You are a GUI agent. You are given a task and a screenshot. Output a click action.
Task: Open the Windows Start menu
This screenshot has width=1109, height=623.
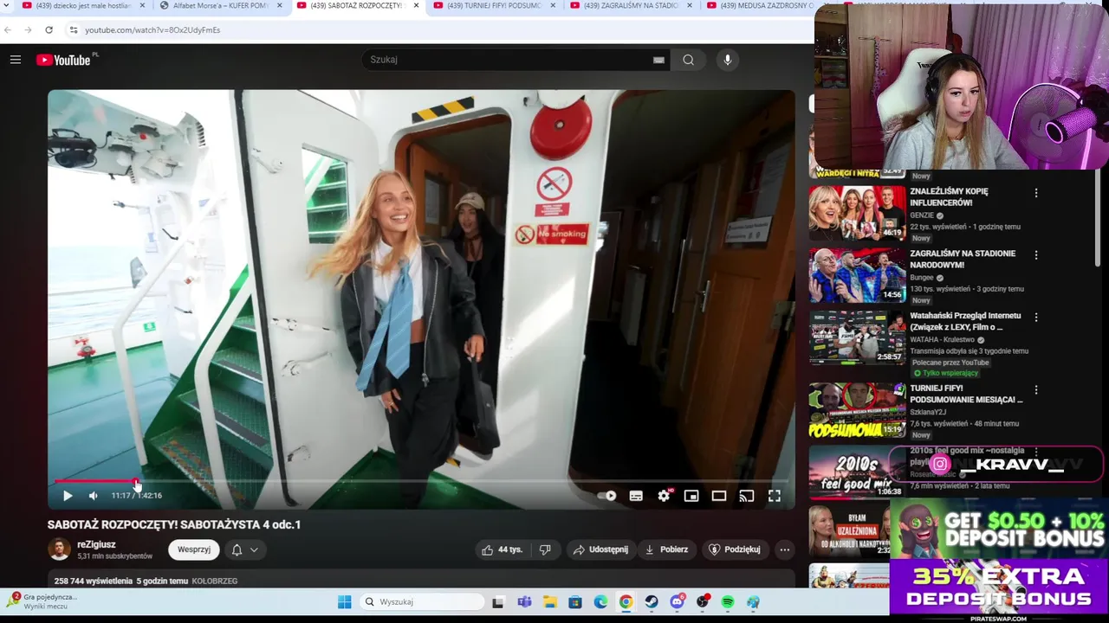click(x=344, y=601)
